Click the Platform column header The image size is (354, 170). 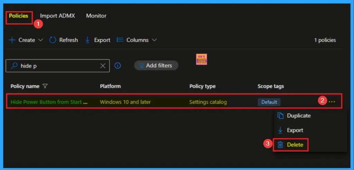tap(110, 86)
